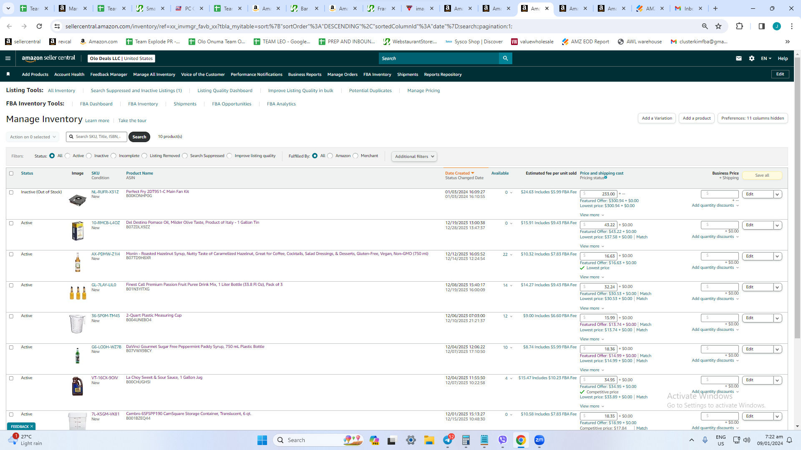Open the Additional filters dropdown
This screenshot has height=450, width=801.
pyautogui.click(x=414, y=156)
